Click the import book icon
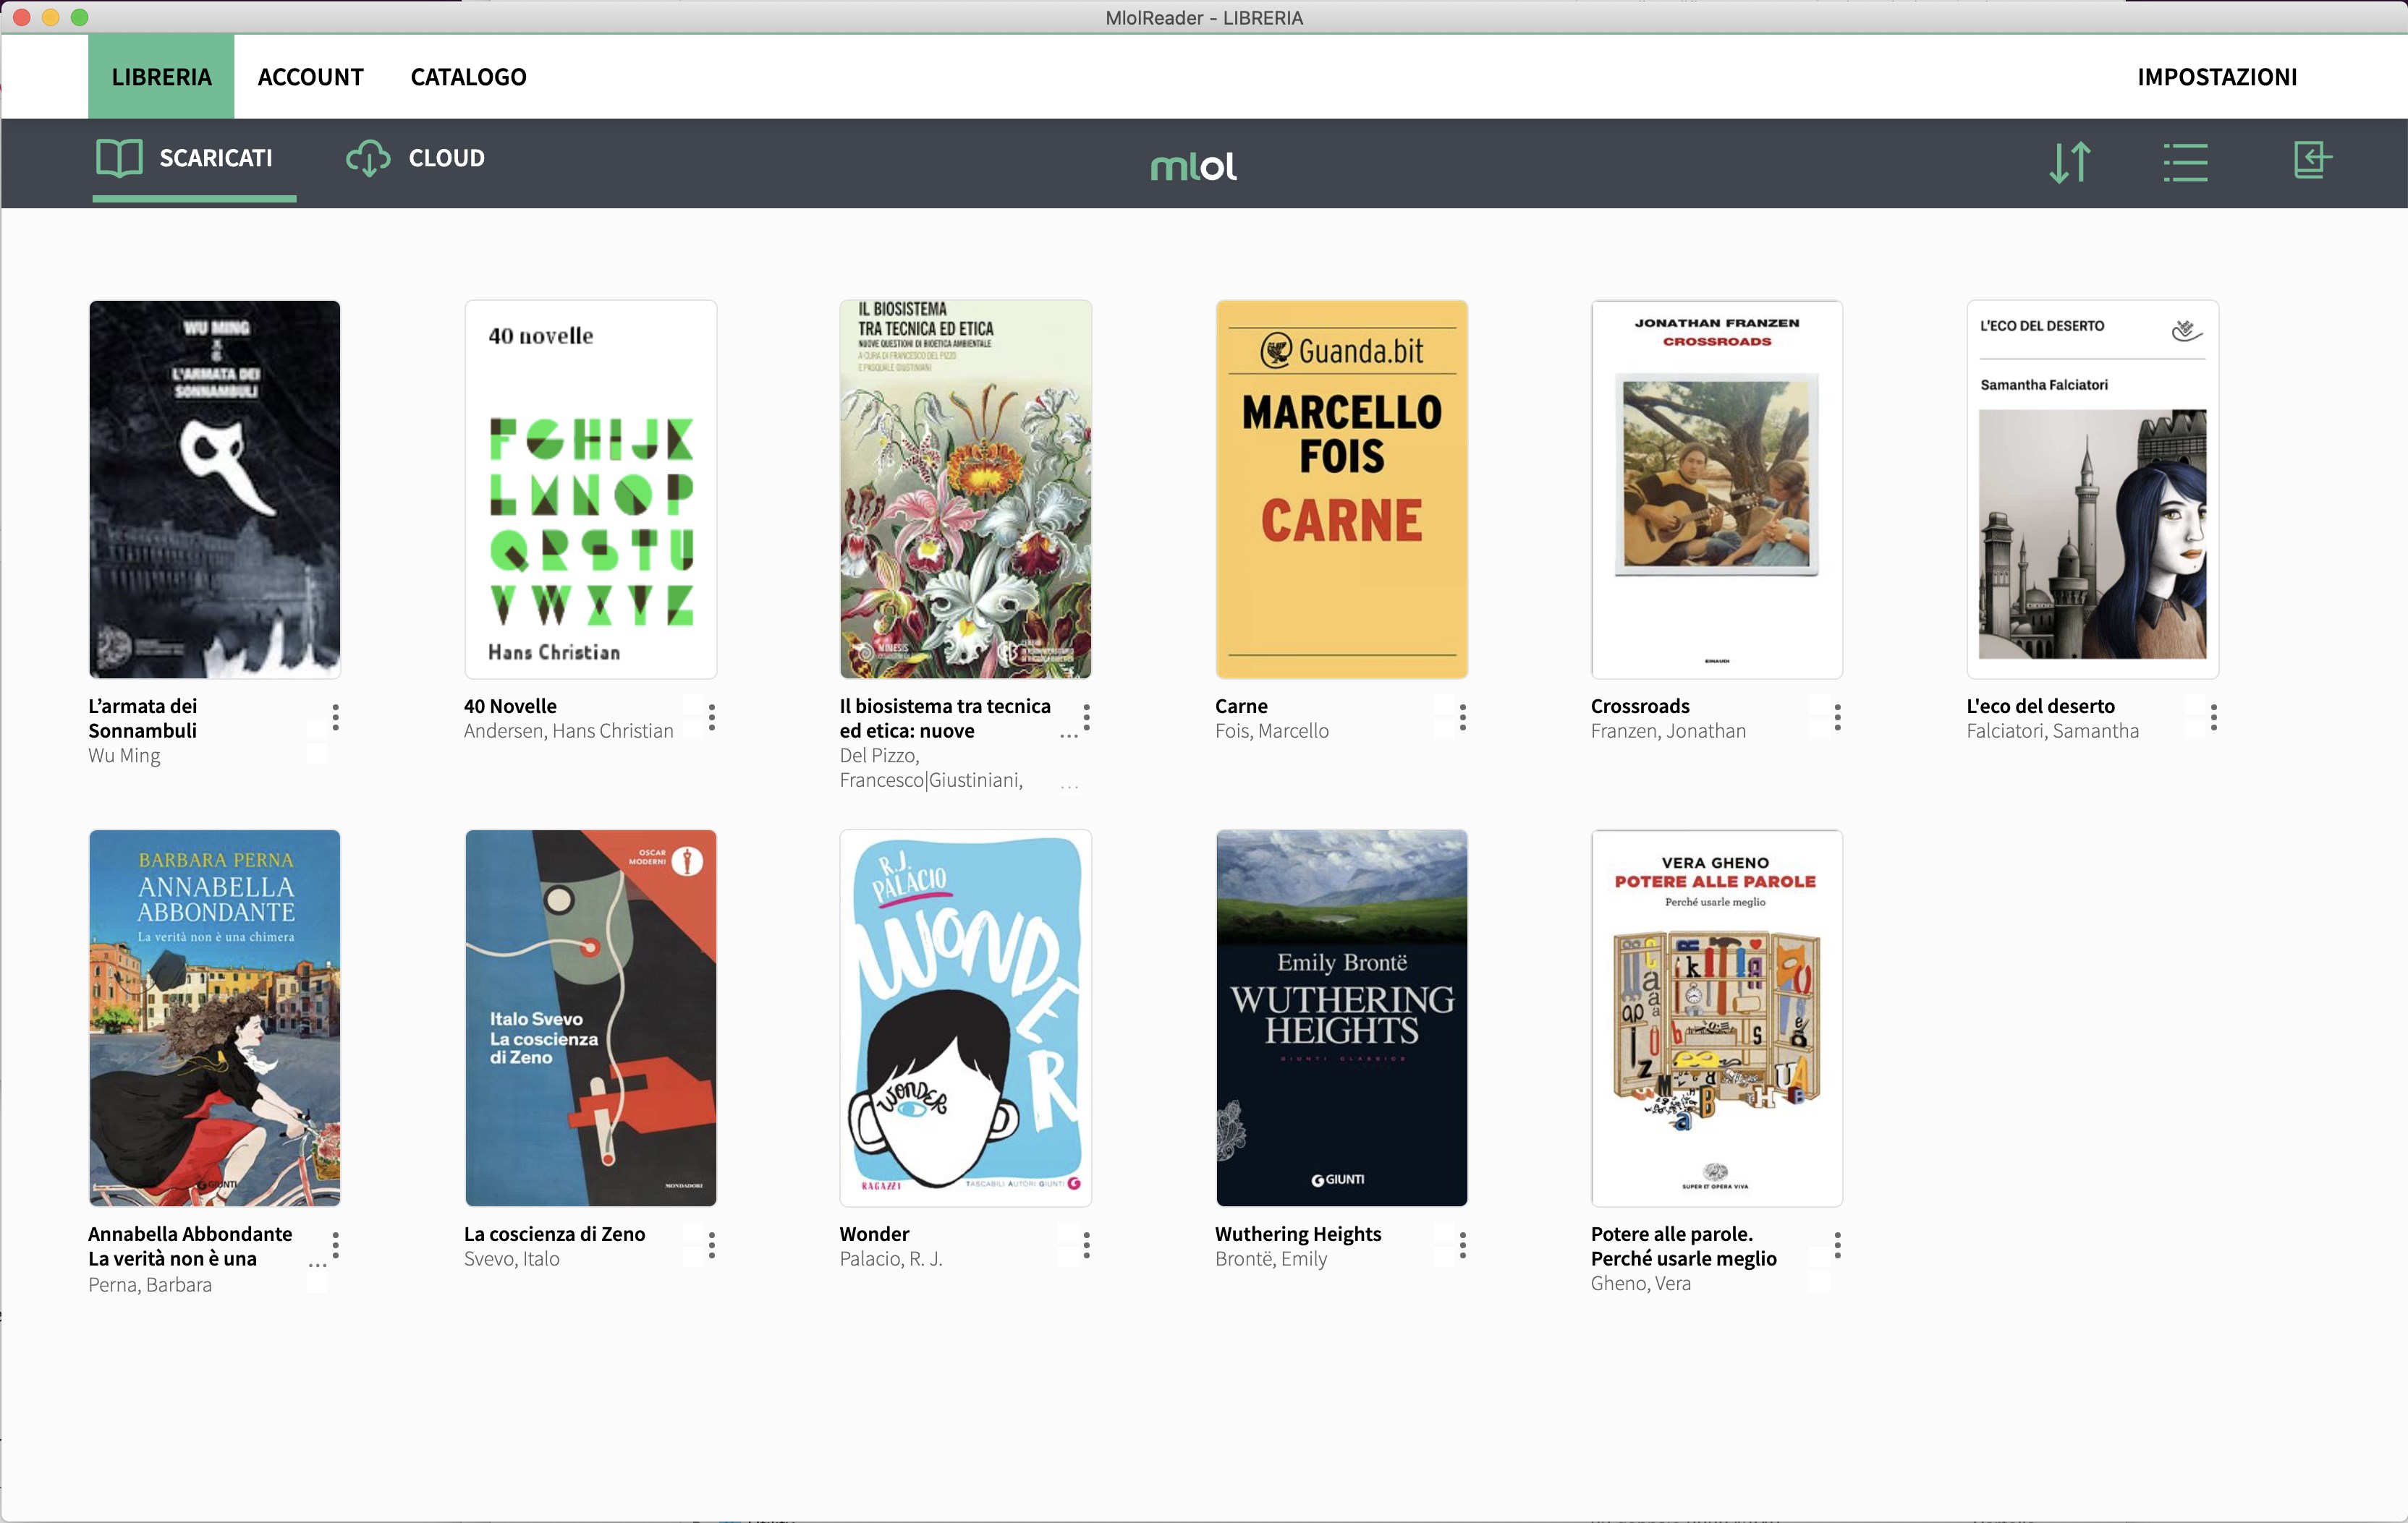The image size is (2408, 1523). pos(2312,160)
